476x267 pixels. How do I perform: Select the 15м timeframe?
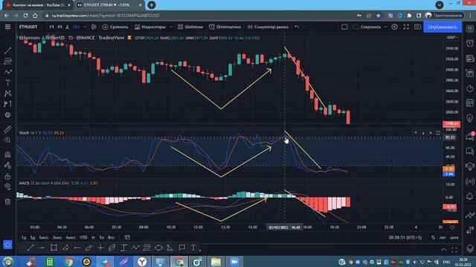(x=76, y=27)
